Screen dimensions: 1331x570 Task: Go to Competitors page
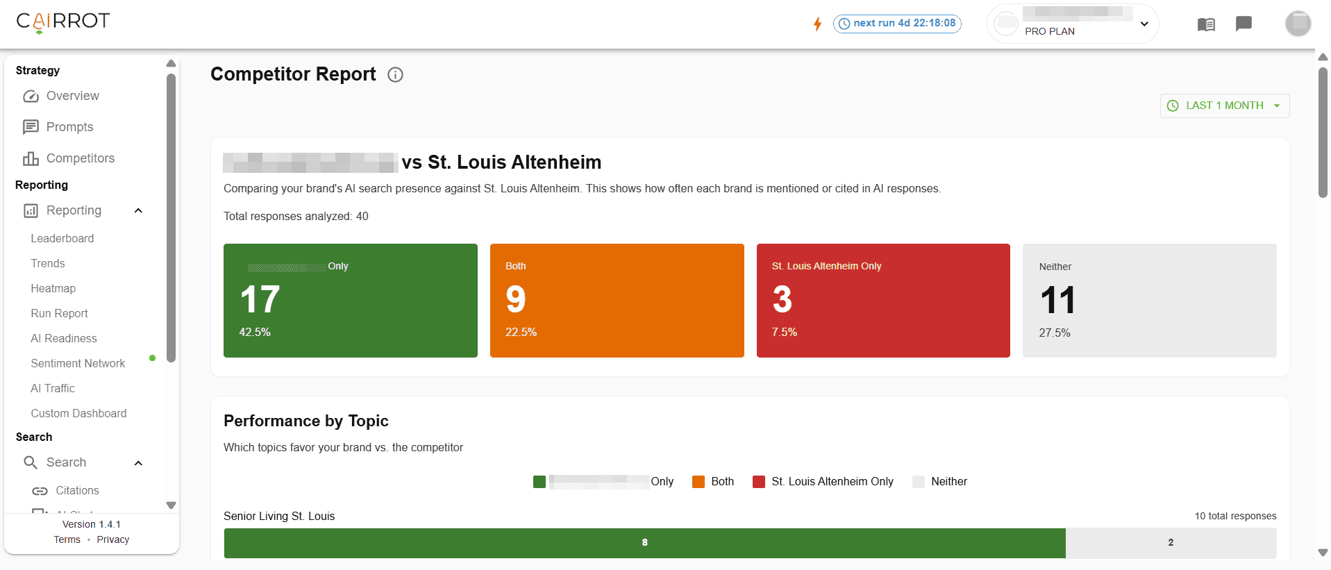pyautogui.click(x=81, y=158)
